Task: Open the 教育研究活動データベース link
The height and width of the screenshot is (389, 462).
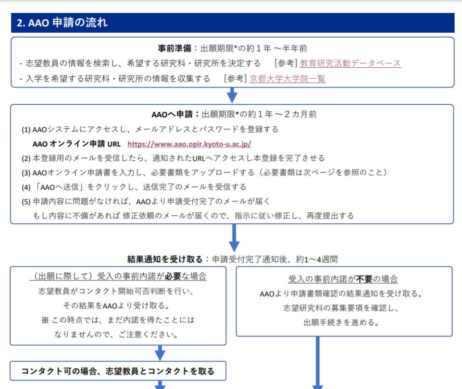Action: pyautogui.click(x=350, y=63)
